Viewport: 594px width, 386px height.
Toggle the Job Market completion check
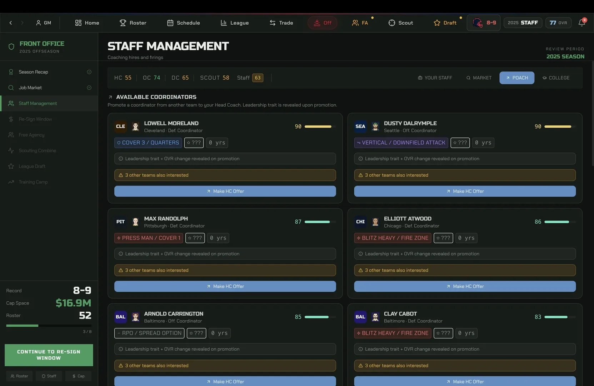[x=89, y=88]
